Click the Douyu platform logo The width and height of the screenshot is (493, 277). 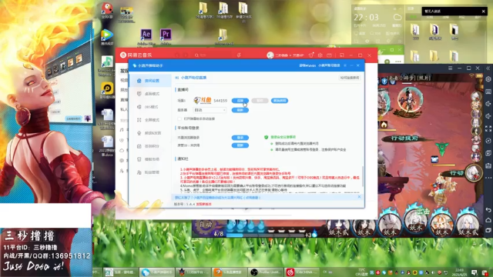point(202,101)
